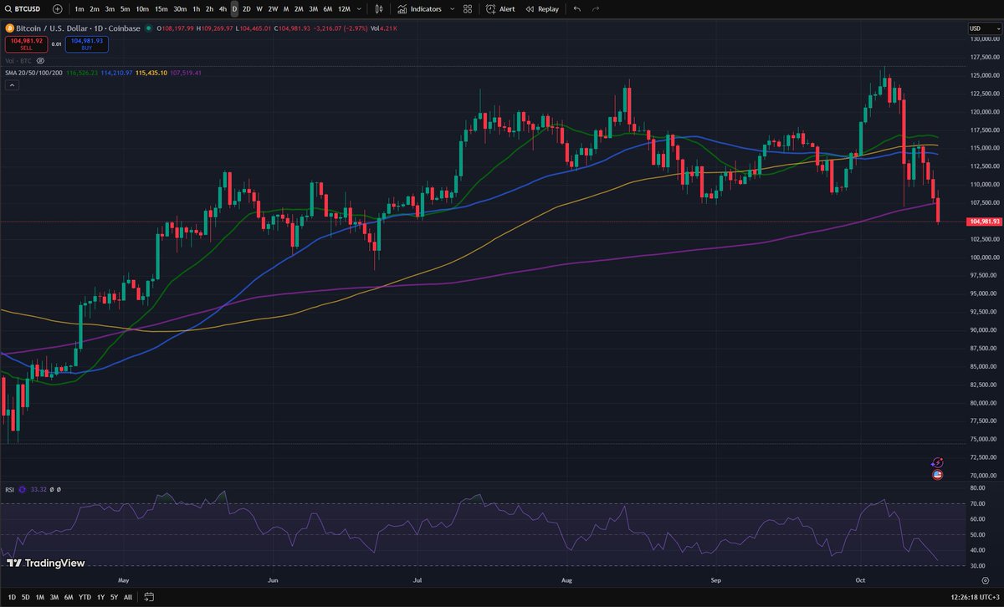Viewport: 1004px width, 607px height.
Task: Select the 15m interval
Action: 161,9
